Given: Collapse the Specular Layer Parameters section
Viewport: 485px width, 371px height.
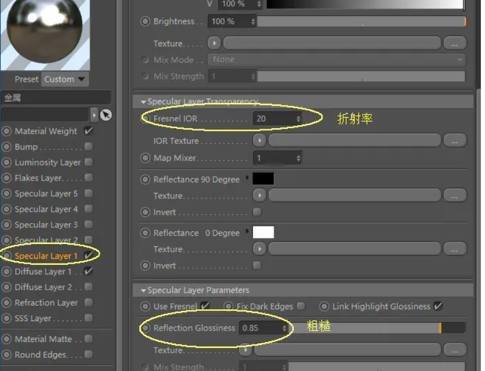Looking at the screenshot, I should [143, 290].
